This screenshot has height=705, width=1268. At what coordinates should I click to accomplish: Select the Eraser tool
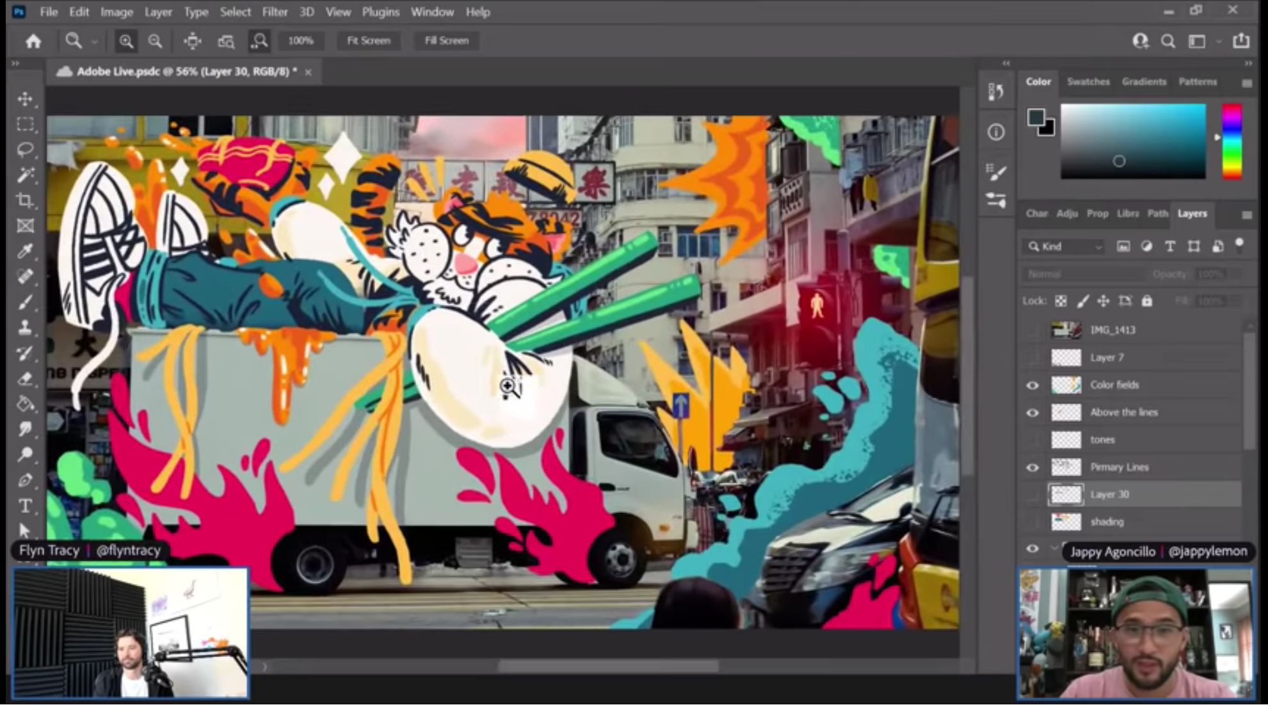(x=25, y=378)
